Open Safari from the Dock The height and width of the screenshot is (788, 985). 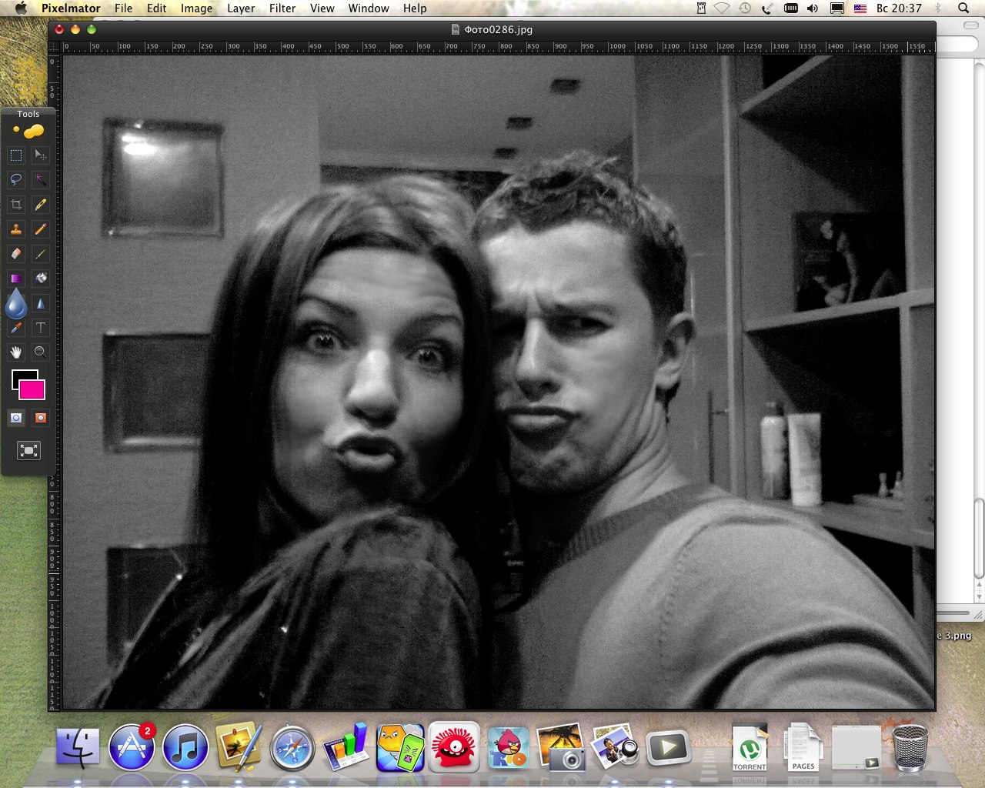[292, 747]
